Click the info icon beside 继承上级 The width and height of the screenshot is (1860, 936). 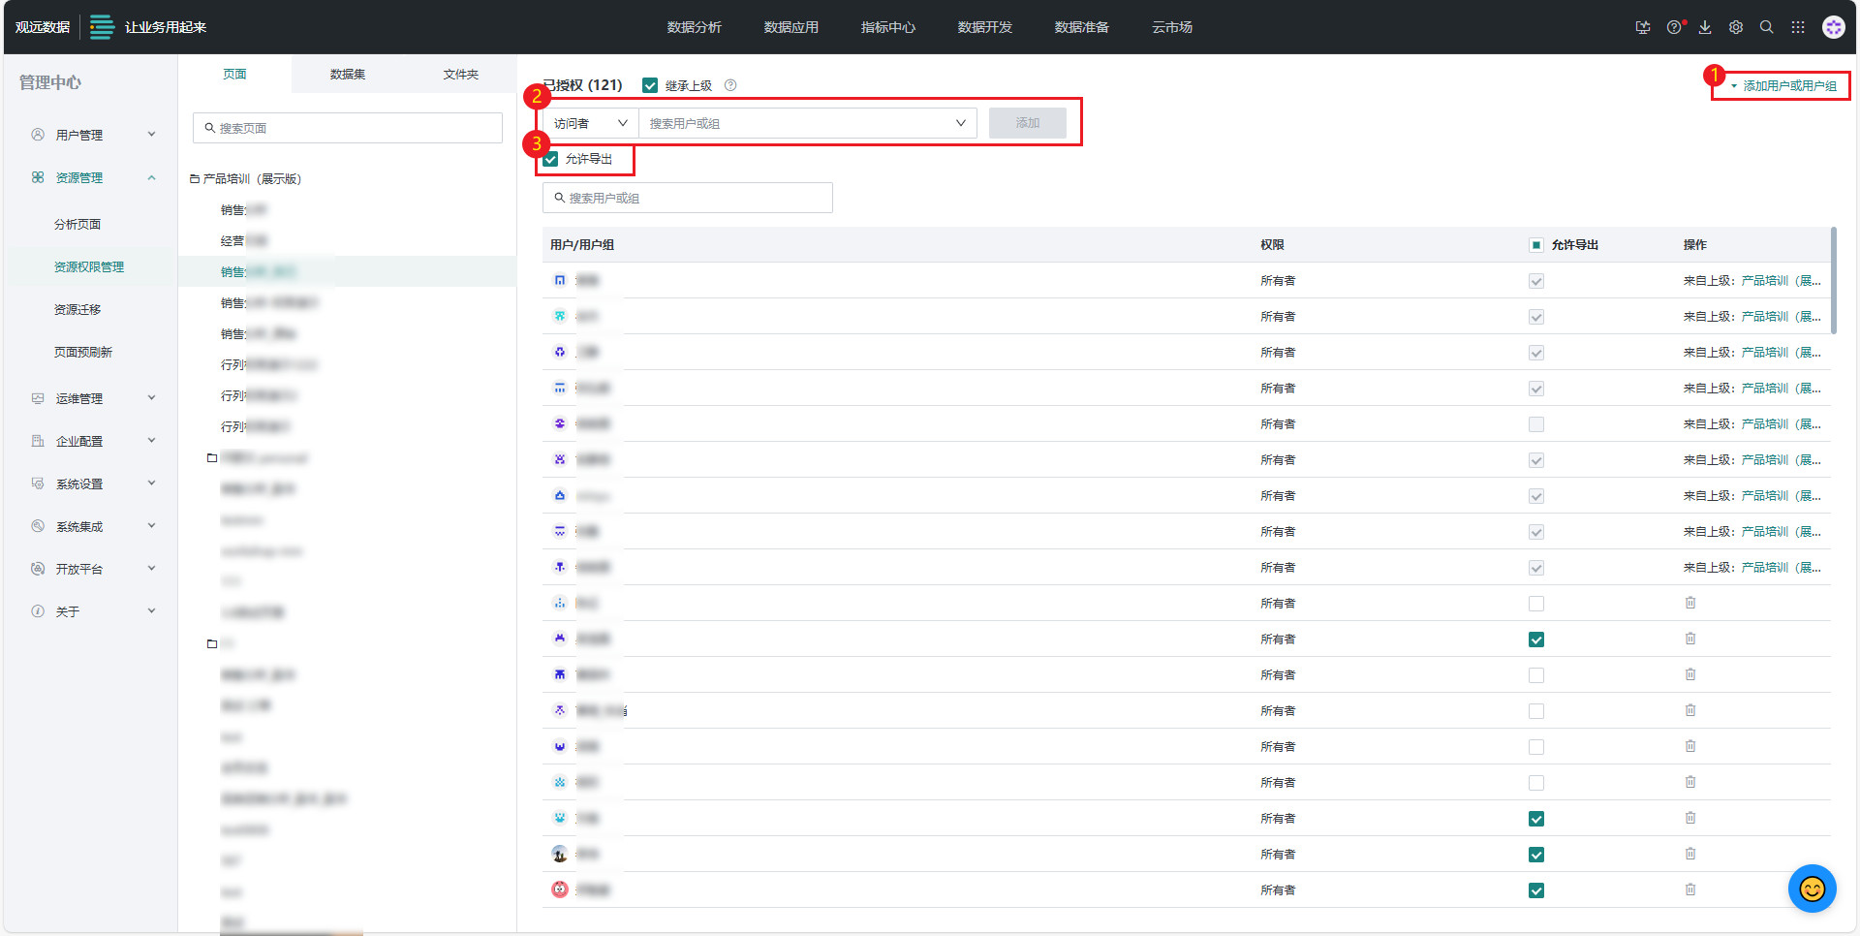731,85
